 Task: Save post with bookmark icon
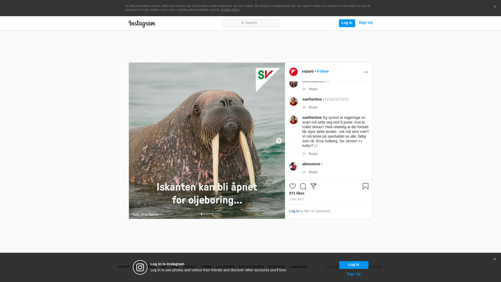pyautogui.click(x=366, y=186)
